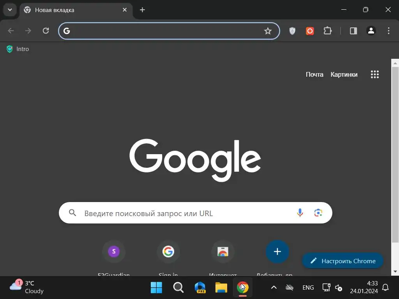Image resolution: width=399 pixels, height=299 pixels.
Task: Click scrollbar down arrow
Action: coord(395,271)
